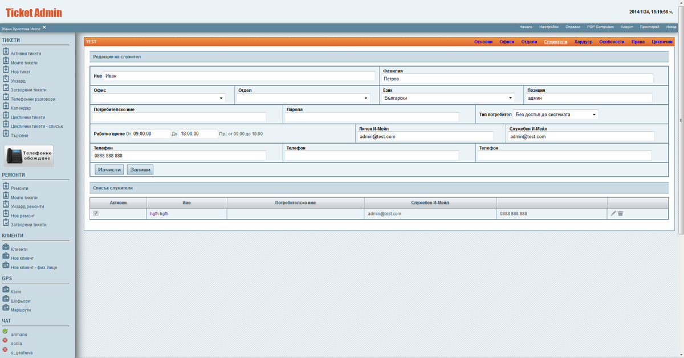Click the Изчисти button
Screen dimensions: 684x358
tap(108, 169)
